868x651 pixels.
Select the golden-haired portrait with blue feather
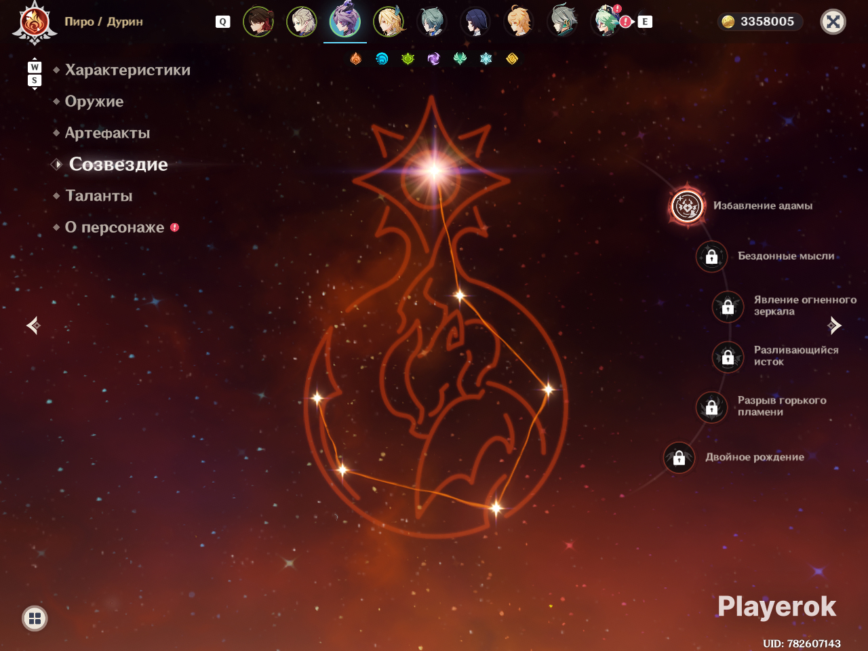pos(389,22)
